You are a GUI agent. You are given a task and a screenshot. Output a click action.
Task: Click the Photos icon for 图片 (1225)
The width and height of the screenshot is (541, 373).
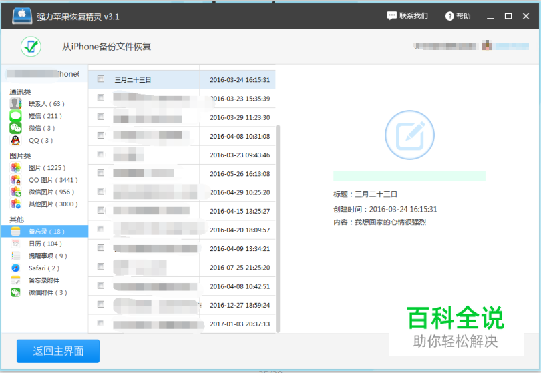[x=15, y=167]
